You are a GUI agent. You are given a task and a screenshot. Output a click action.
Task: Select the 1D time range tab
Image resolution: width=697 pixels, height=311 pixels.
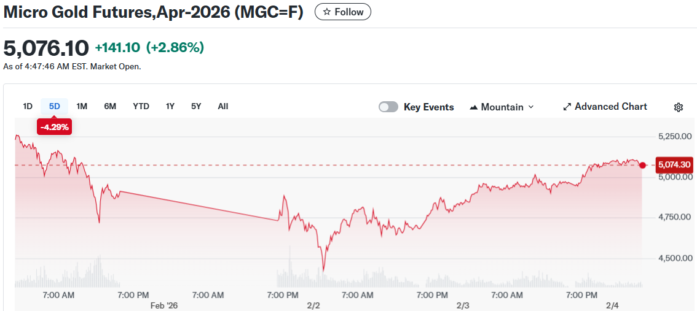28,106
